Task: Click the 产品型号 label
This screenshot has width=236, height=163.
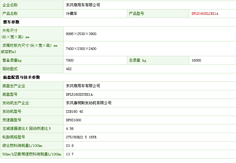Action: coord(136,14)
